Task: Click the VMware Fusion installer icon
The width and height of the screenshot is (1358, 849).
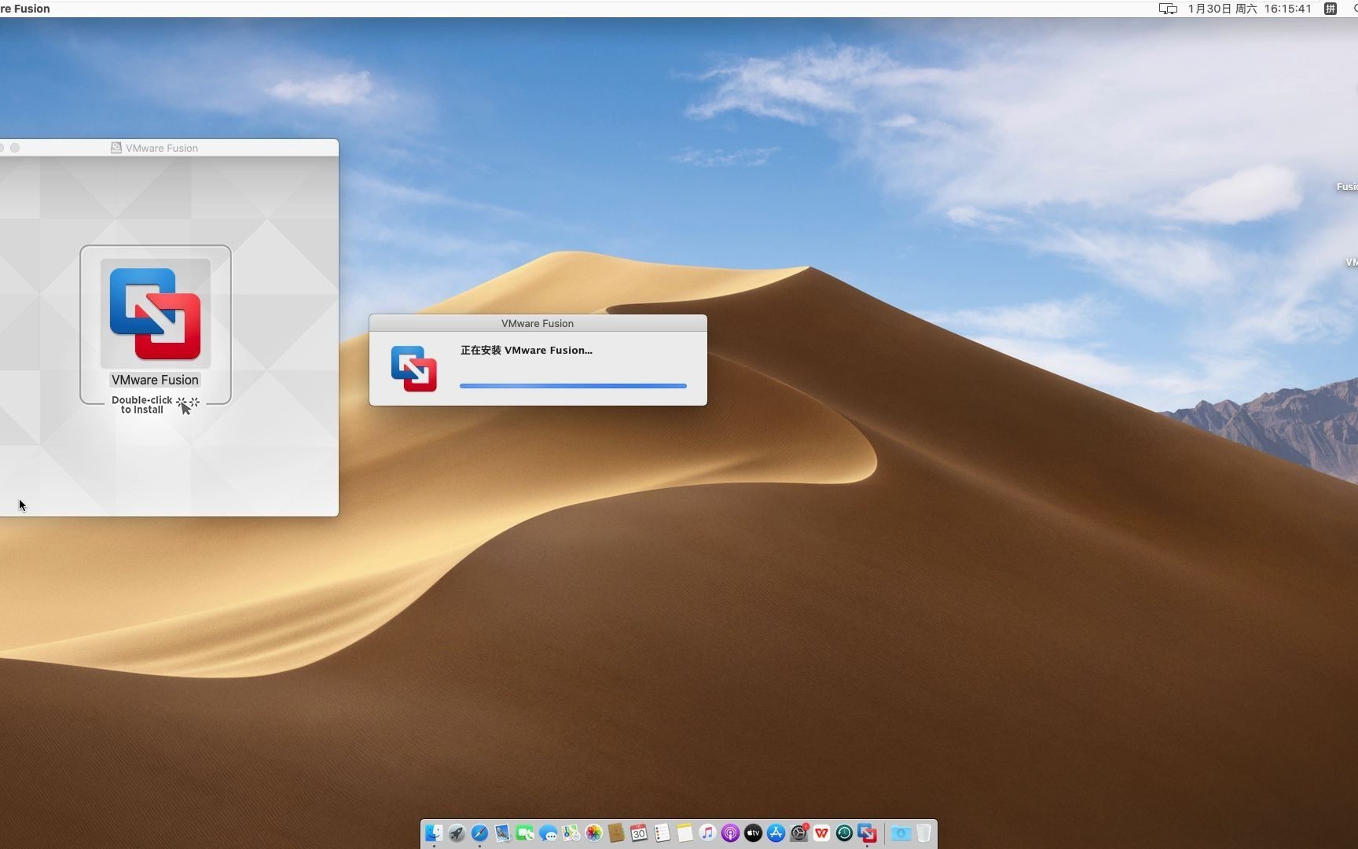Action: [155, 313]
